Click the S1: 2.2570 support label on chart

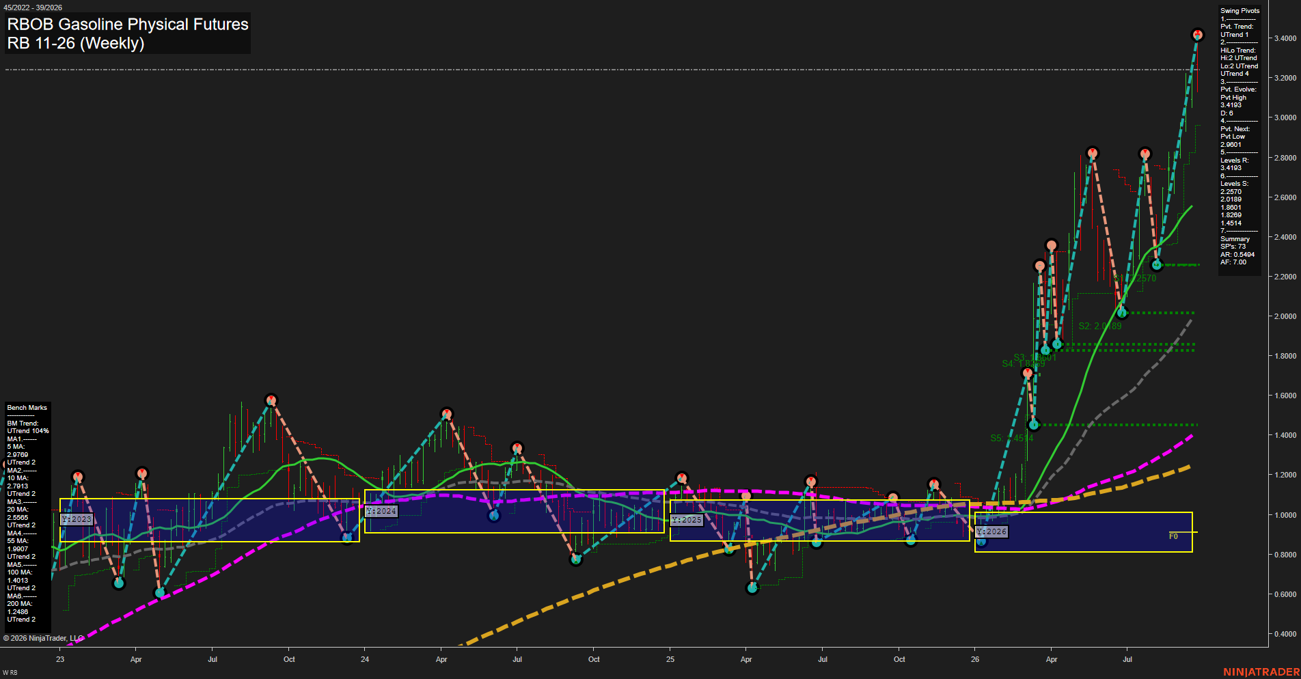[1136, 278]
